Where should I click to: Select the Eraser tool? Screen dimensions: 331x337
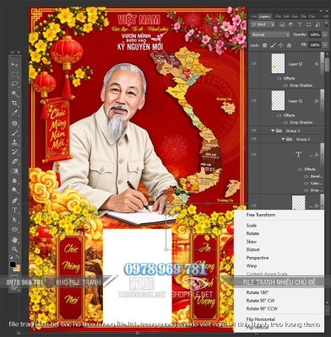pos(14,161)
